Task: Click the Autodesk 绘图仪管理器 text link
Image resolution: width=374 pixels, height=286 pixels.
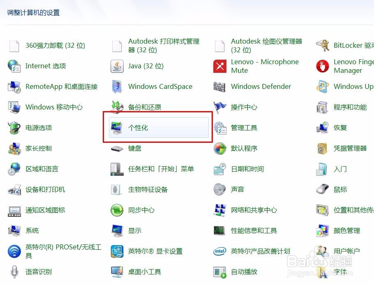Action: [x=266, y=46]
